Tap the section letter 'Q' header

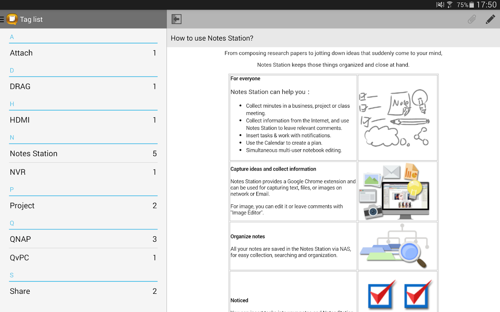[12, 223]
